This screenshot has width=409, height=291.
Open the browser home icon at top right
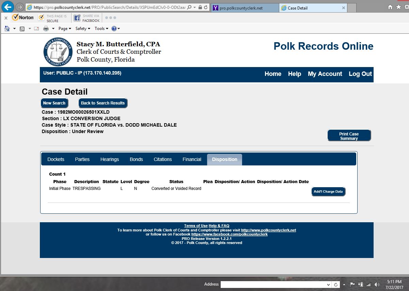coord(390,7)
